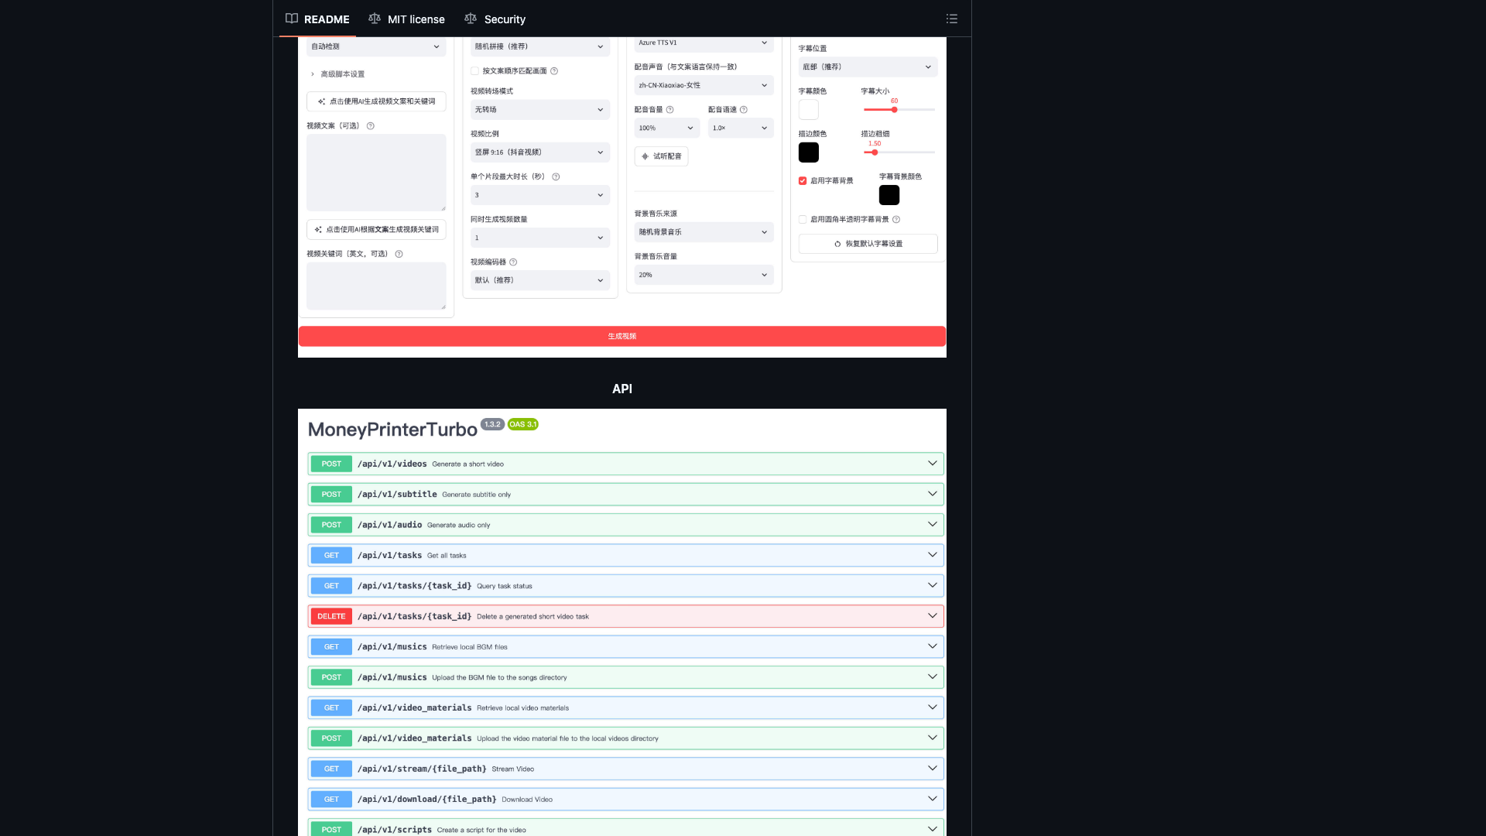Click the 字幕大小 slider handle at 60
1486x836 pixels.
pyautogui.click(x=895, y=110)
